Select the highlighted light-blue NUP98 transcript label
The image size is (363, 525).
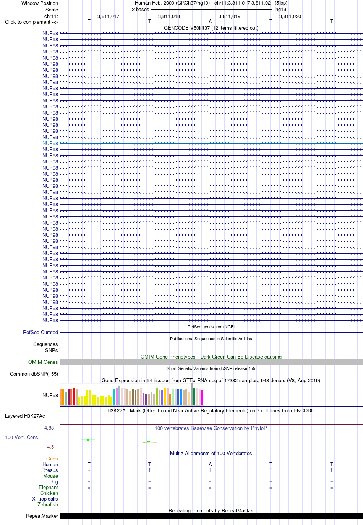50,143
